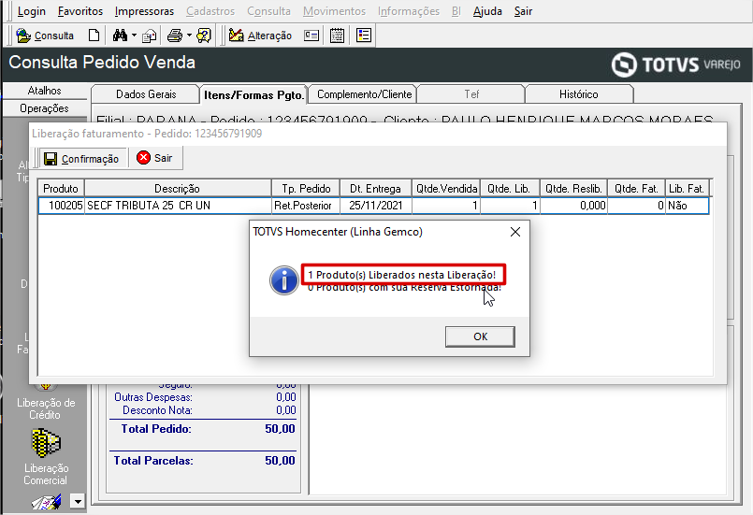The width and height of the screenshot is (753, 515).
Task: Open the Cadastros menu
Action: 210,11
